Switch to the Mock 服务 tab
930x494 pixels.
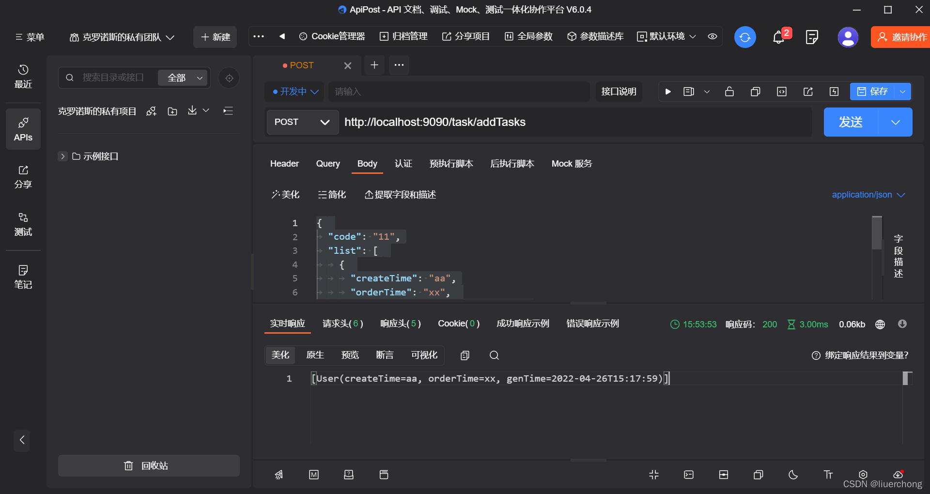pos(572,164)
